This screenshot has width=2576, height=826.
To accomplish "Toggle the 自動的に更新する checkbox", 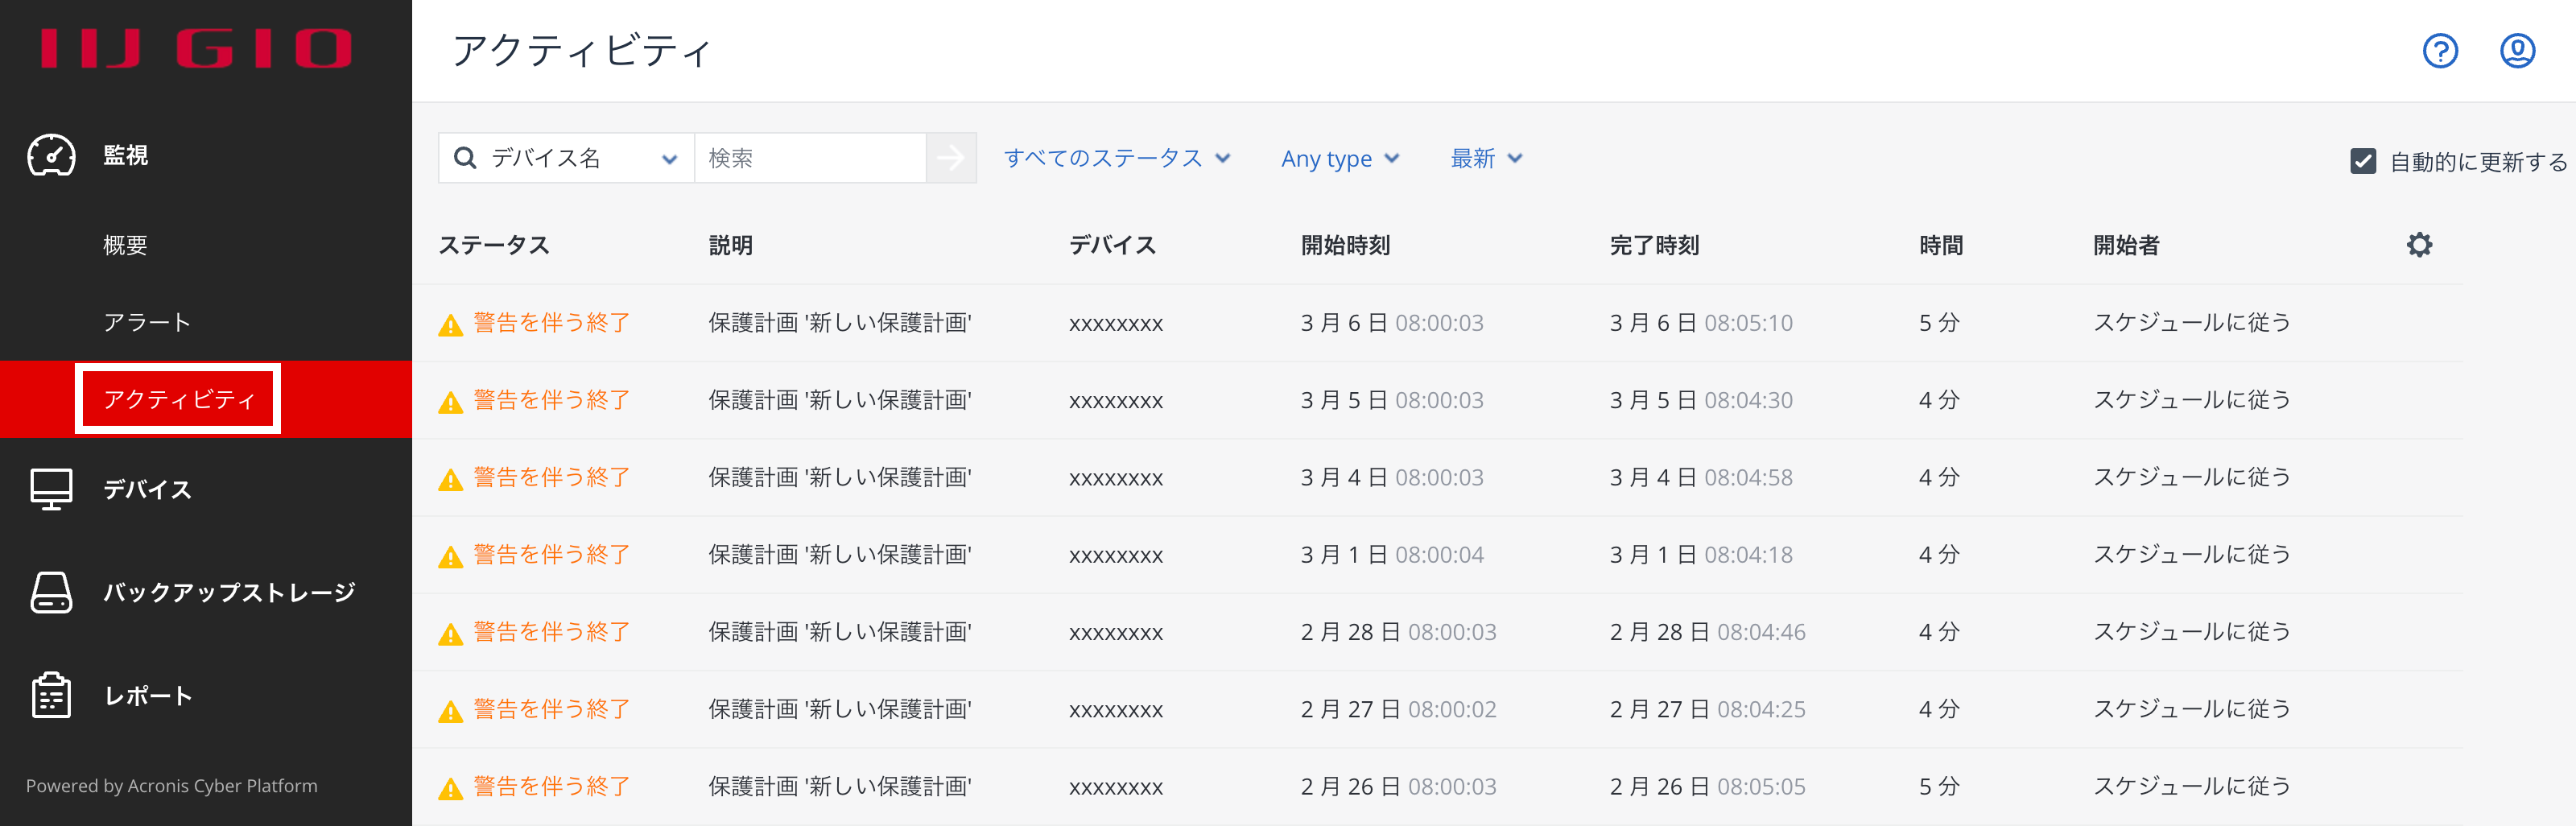I will [x=2363, y=161].
